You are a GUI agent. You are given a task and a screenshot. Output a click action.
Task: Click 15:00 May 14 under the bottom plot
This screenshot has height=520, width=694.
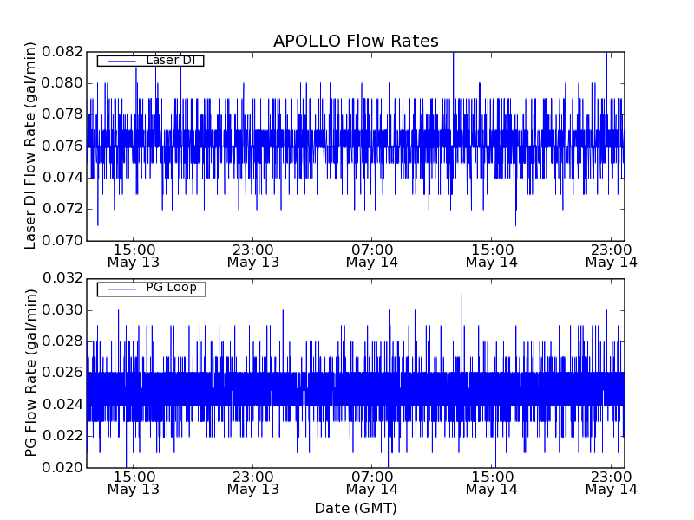click(492, 482)
